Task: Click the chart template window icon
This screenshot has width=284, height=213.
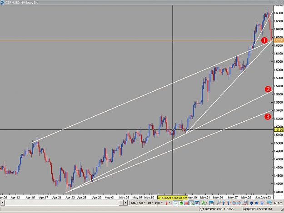Action: pyautogui.click(x=211, y=203)
